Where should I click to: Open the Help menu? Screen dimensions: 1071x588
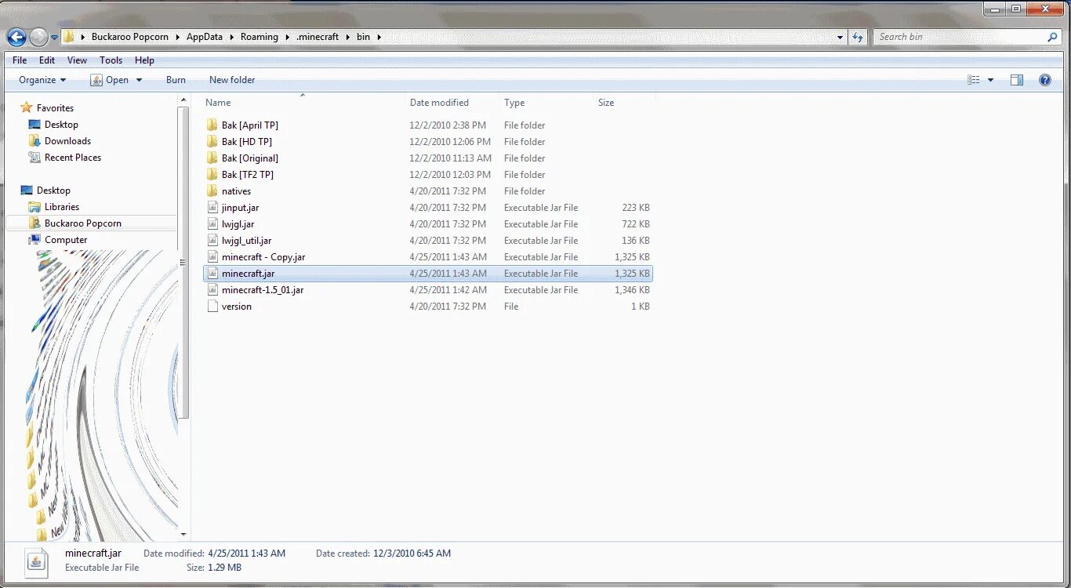click(x=144, y=60)
